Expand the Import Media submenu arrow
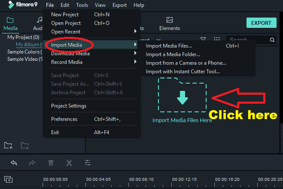The height and width of the screenshot is (189, 283). point(135,44)
